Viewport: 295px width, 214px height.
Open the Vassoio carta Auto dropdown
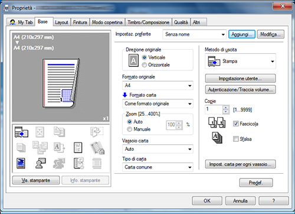point(158,149)
